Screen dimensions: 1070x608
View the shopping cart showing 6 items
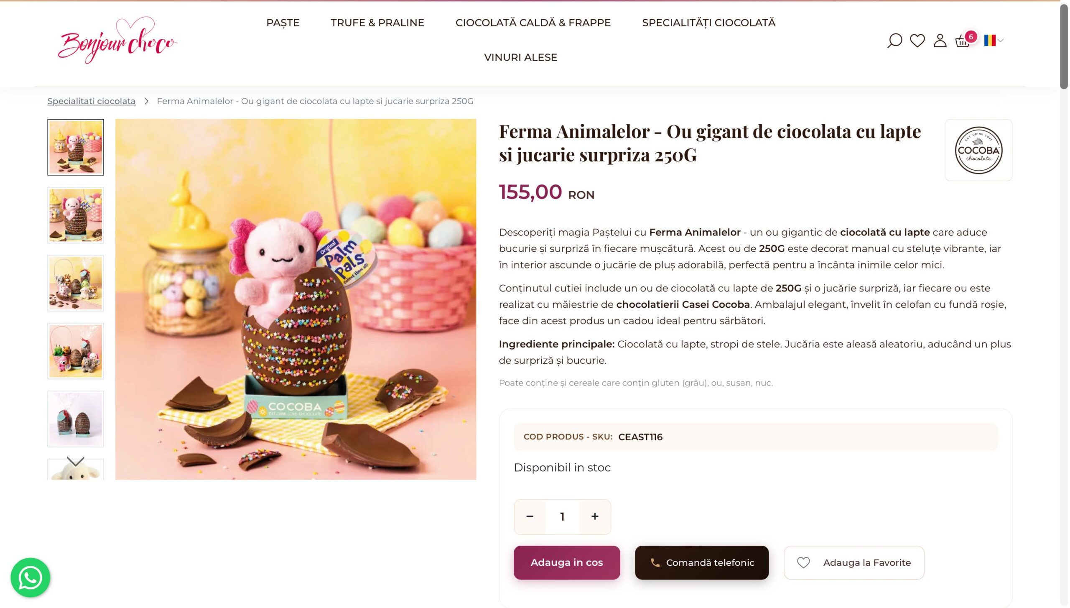(963, 41)
